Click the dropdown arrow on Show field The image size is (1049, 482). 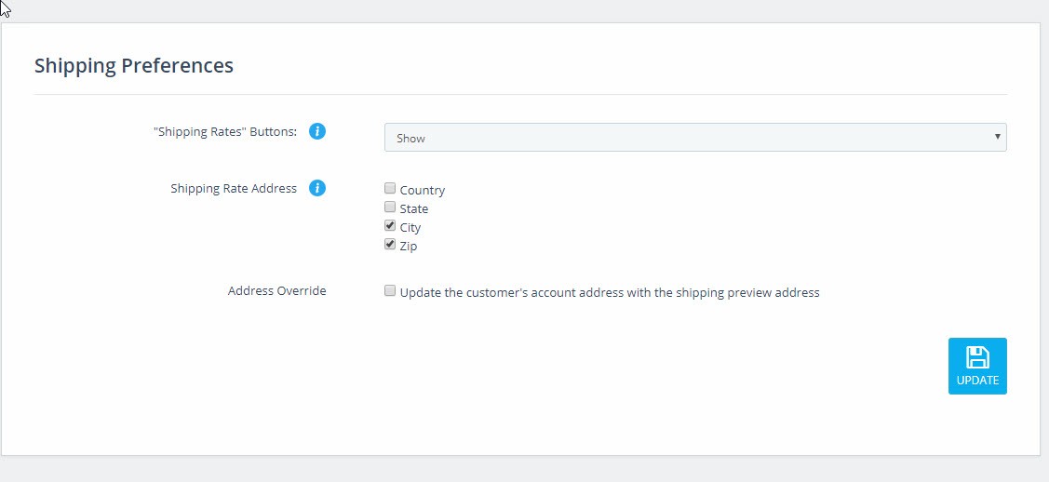tap(997, 137)
